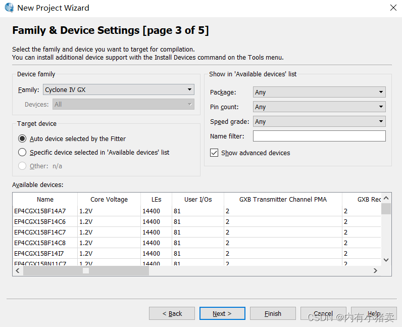Click the 14400 LEs cell of EP4CGX15BF14C6
Screen dimensions: 402x327
tap(156, 221)
